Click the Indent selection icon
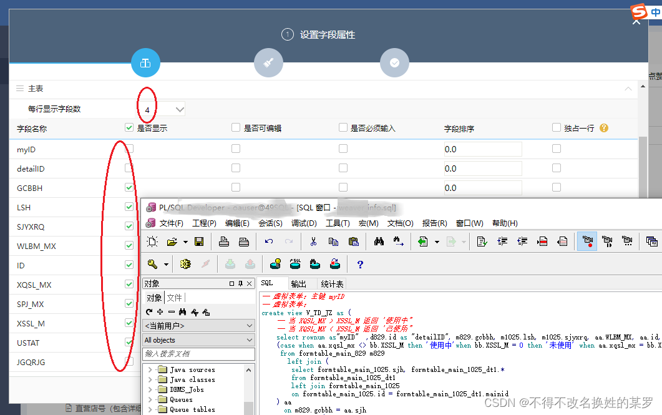Viewport: 662px width, 415px height. pos(502,242)
